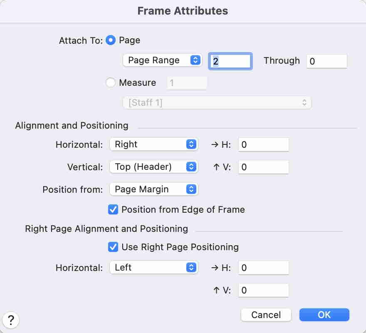Open right page Horizontal Left dropdown
This screenshot has height=333, width=366.
click(153, 268)
